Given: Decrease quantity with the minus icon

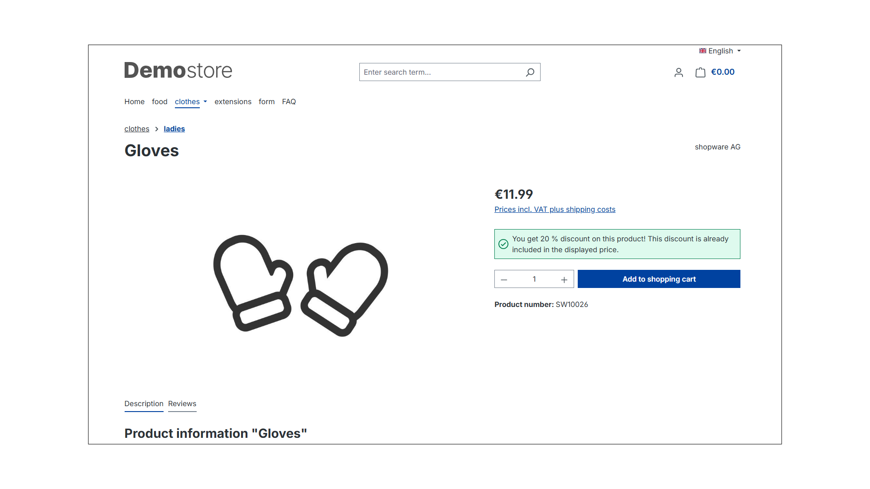Looking at the screenshot, I should pos(504,279).
